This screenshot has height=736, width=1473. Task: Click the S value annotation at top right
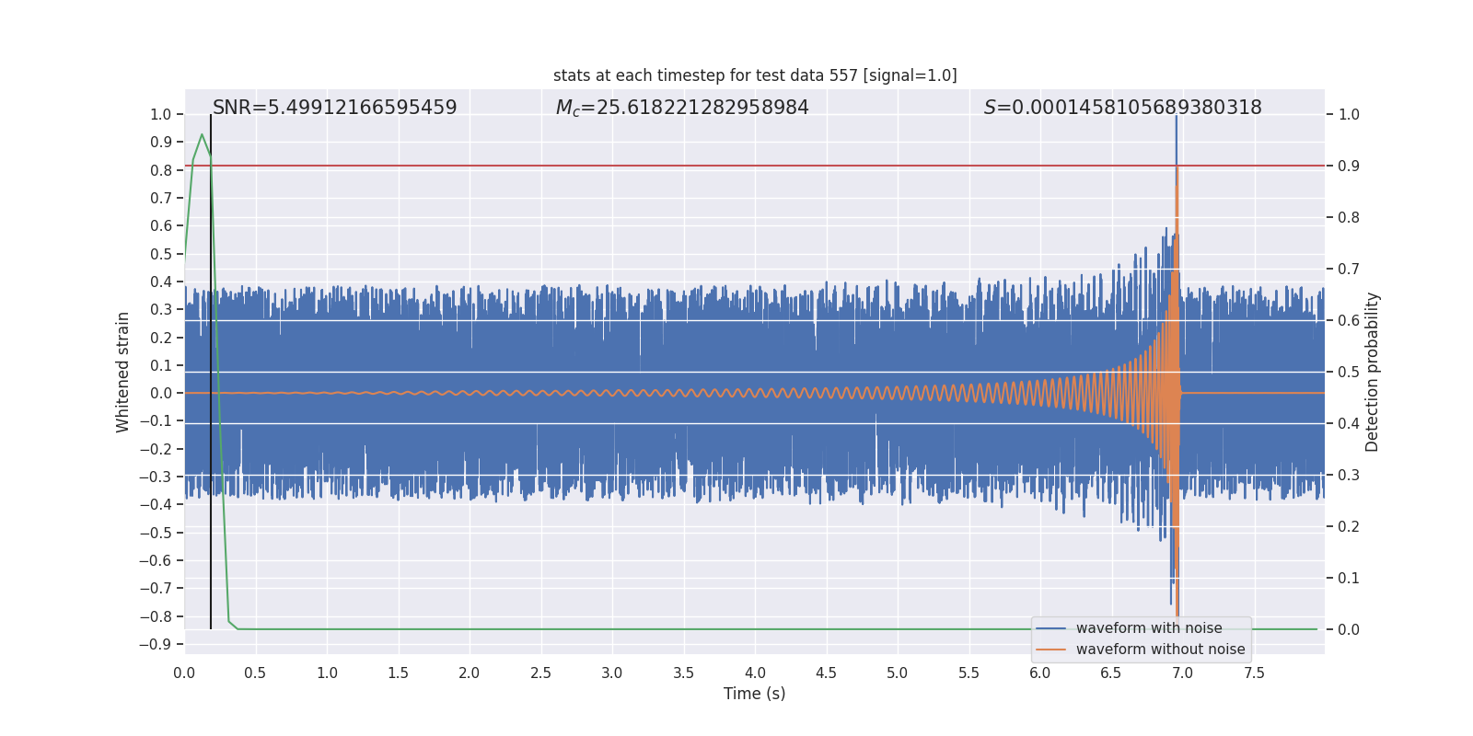pos(1122,108)
